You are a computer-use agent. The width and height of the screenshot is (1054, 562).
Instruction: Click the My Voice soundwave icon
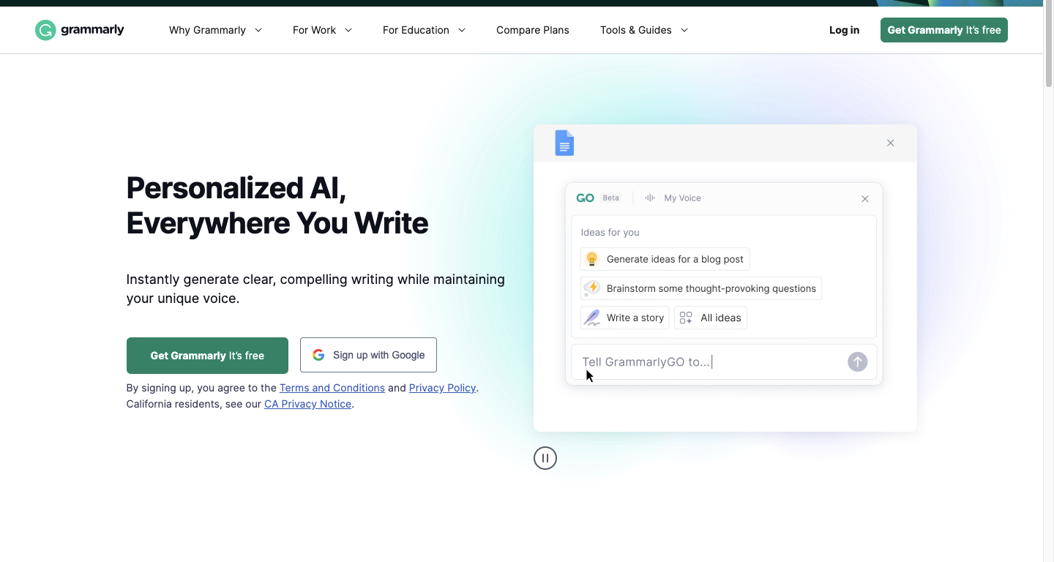[x=650, y=198]
